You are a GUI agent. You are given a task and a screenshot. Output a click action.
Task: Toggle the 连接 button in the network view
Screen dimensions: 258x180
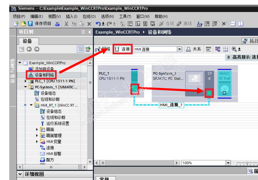click(x=123, y=49)
